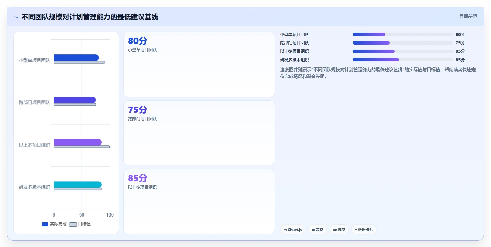The width and height of the screenshot is (491, 247).
Task: Open the 75分 data card
Action: coord(199,133)
